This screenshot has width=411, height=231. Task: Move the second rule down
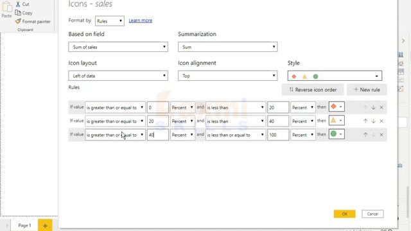[374, 121]
